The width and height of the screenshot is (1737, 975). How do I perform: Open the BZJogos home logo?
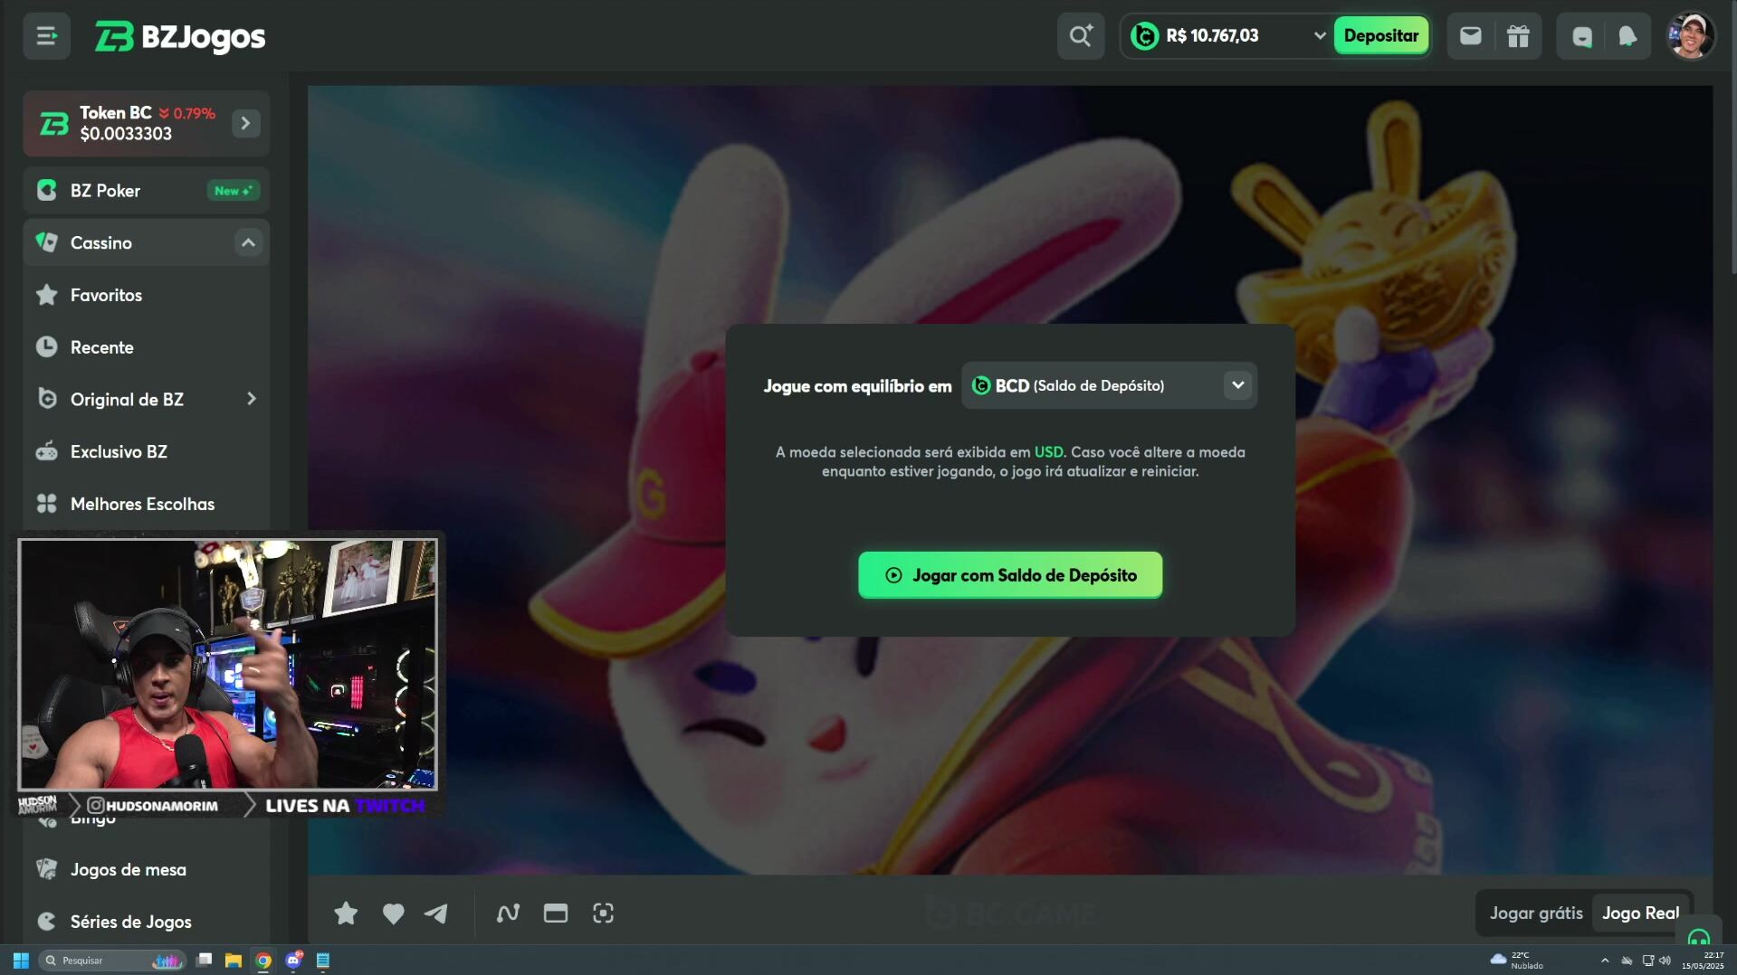pyautogui.click(x=180, y=37)
